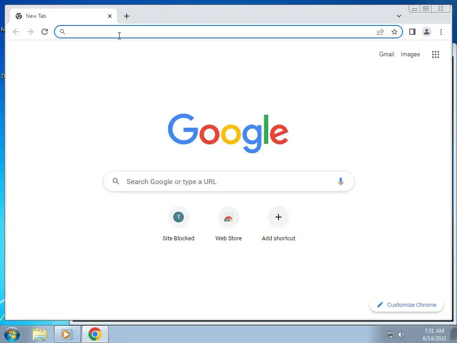The width and height of the screenshot is (457, 343).
Task: Minimize the Chrome window
Action: tap(415, 9)
